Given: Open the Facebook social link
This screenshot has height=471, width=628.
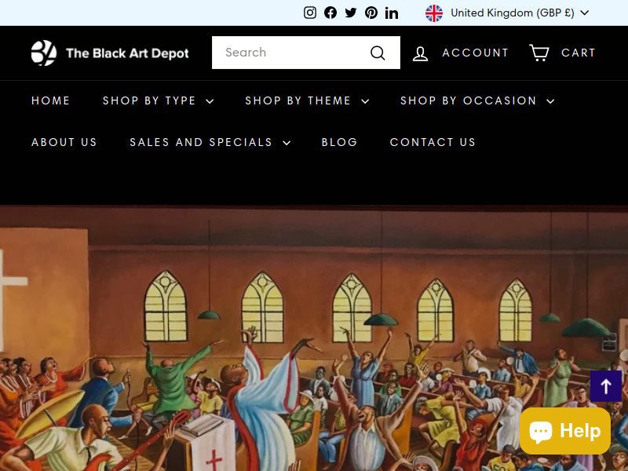Looking at the screenshot, I should point(330,13).
